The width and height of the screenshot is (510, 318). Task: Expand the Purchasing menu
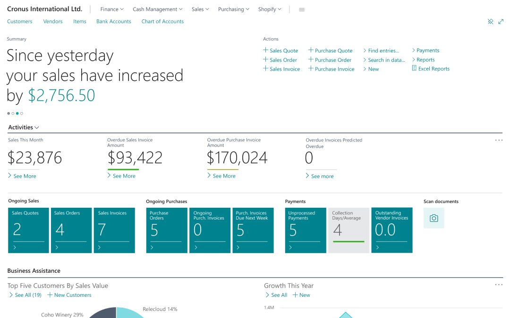click(234, 9)
